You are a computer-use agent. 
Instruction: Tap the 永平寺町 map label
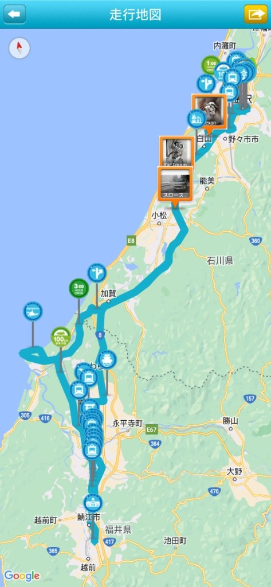click(x=128, y=424)
